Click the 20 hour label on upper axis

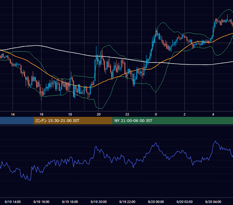coord(99,114)
